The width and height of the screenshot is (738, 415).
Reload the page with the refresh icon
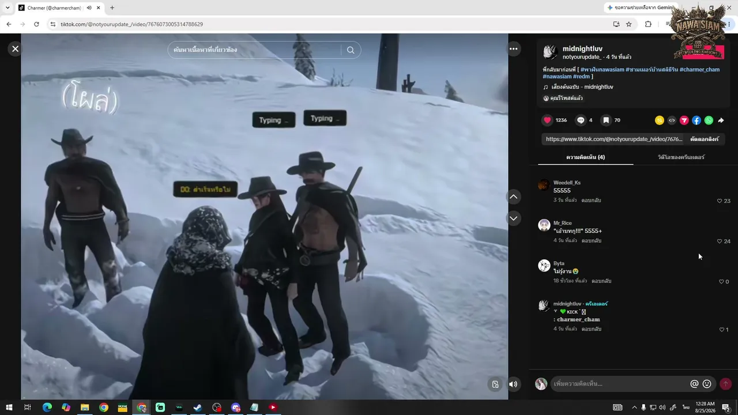pyautogui.click(x=36, y=24)
